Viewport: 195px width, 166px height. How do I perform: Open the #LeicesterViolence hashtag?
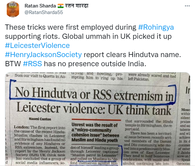pos(37,45)
